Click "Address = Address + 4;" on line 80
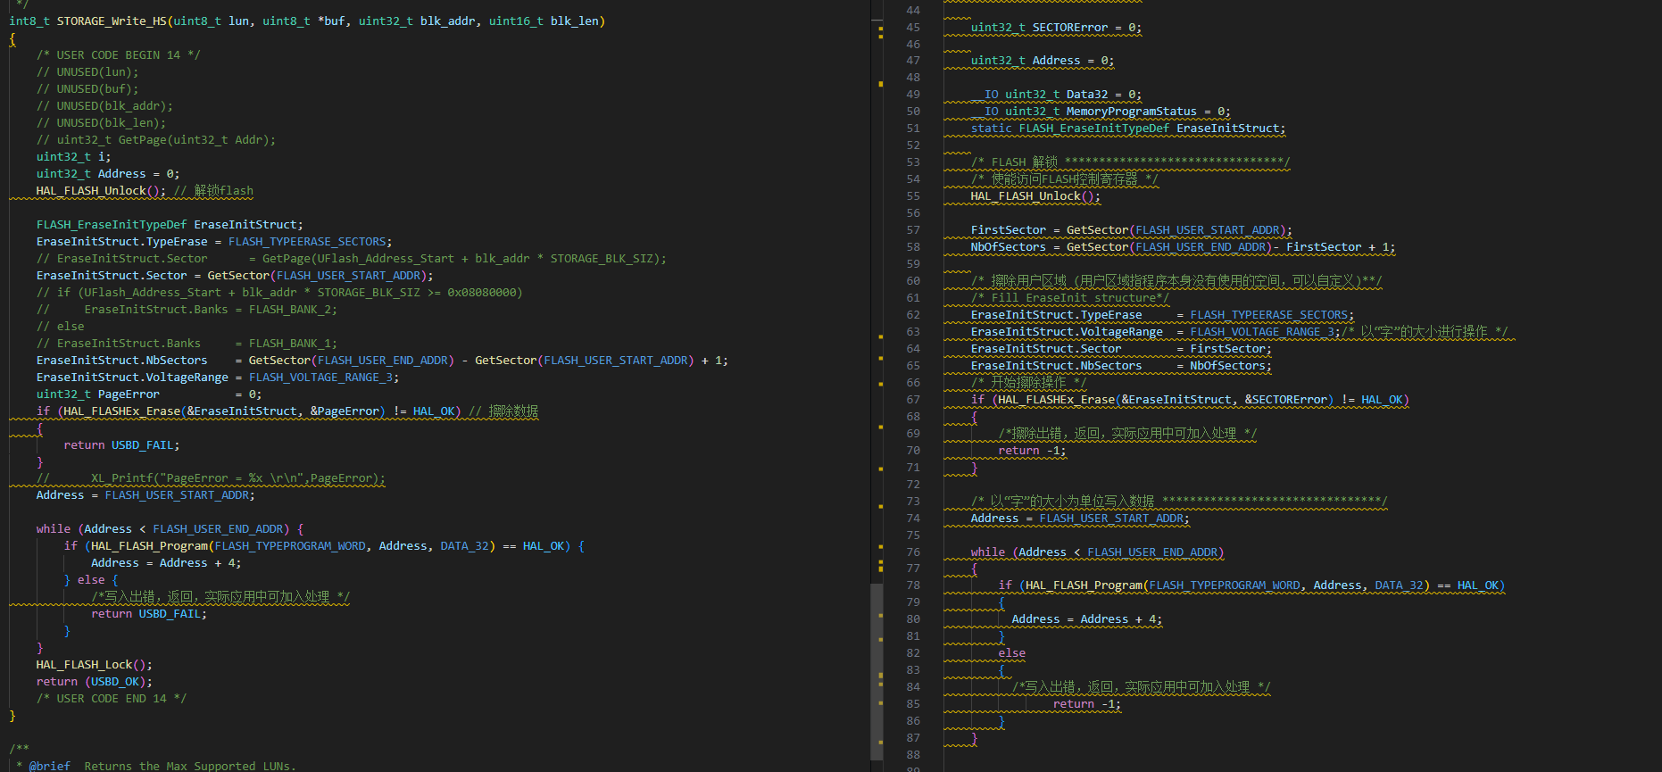This screenshot has width=1662, height=772. point(1086,618)
